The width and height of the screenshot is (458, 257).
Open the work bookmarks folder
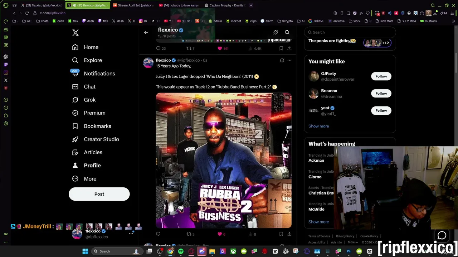[354, 21]
